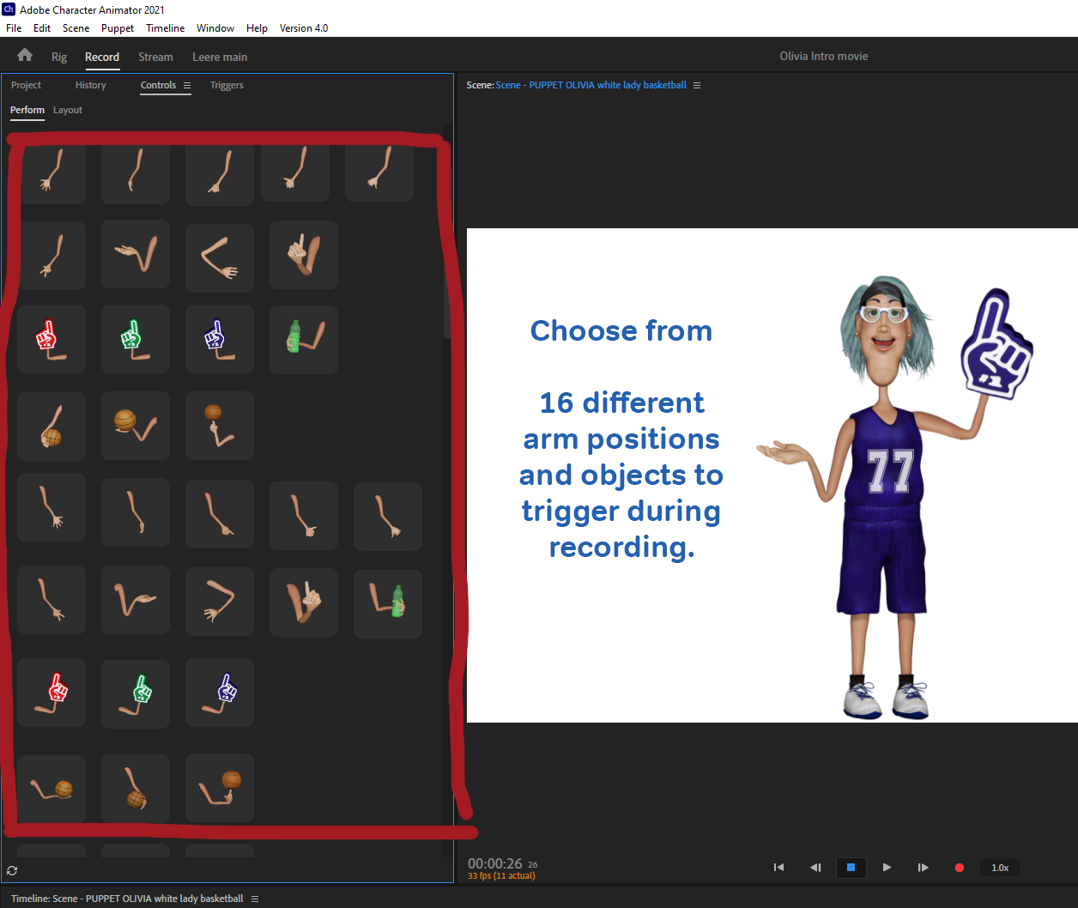Adjust the 1.0x playback speed control
This screenshot has width=1078, height=908.
[x=999, y=868]
